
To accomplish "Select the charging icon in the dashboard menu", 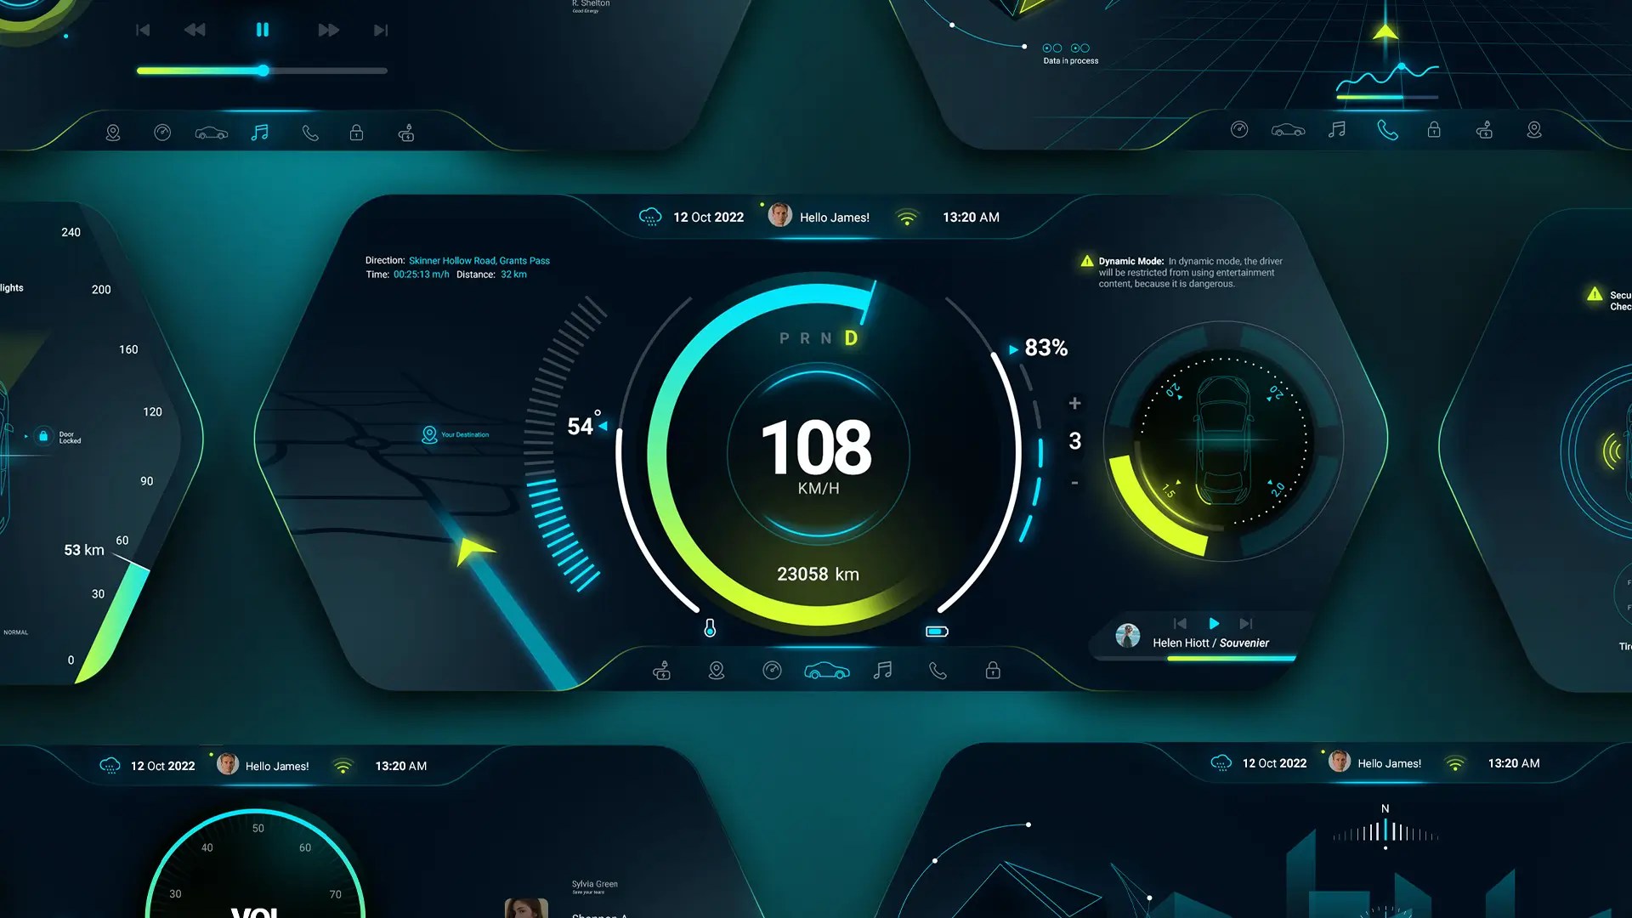I will click(662, 671).
